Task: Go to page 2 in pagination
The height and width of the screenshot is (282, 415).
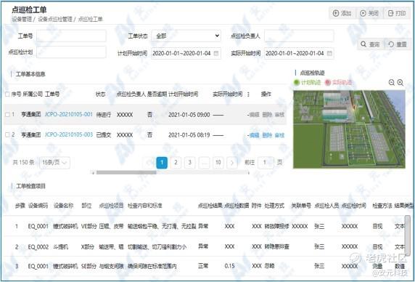Action: [176, 163]
